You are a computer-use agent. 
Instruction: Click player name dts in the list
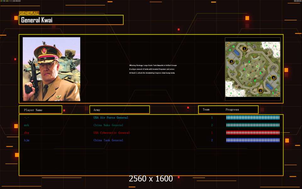coord(27,133)
